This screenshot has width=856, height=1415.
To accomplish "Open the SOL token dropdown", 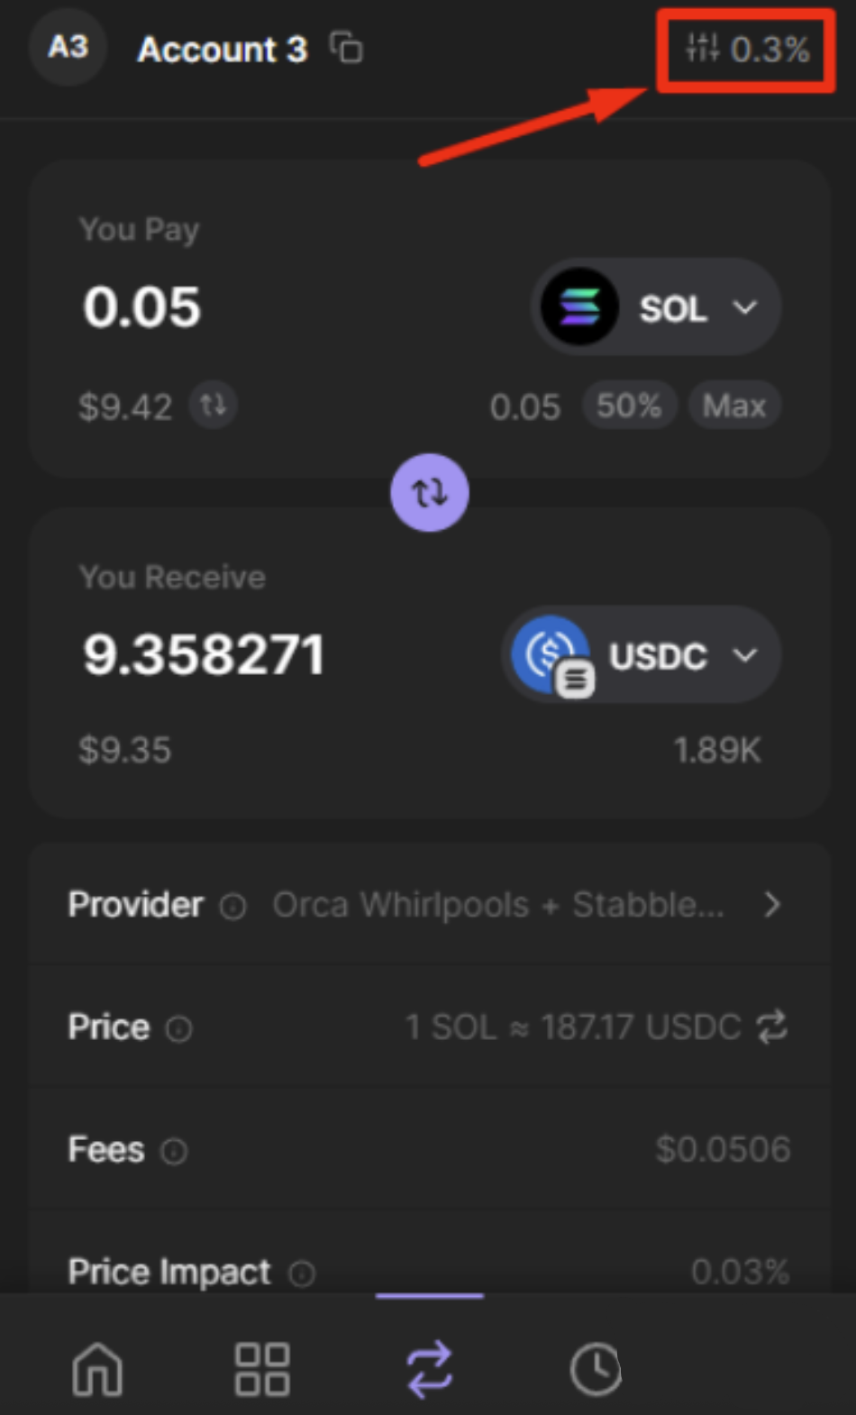I will tap(657, 307).
